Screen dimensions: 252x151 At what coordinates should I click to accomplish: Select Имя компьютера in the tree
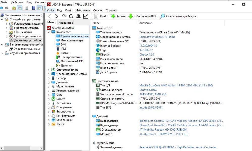[x=72, y=40]
